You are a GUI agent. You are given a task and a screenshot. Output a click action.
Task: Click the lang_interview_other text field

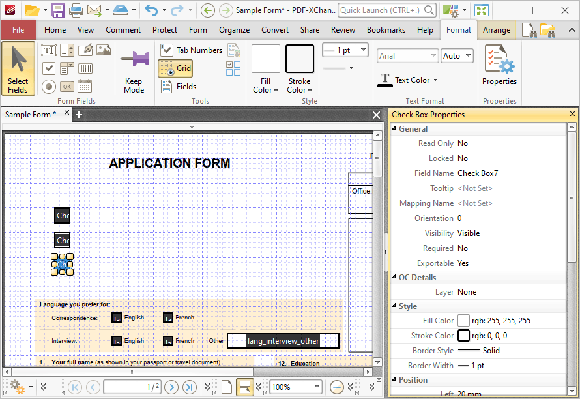point(283,341)
